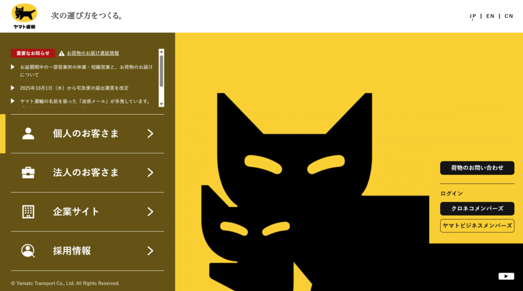Expand the chevron for 法人のお客さま

pos(151,172)
